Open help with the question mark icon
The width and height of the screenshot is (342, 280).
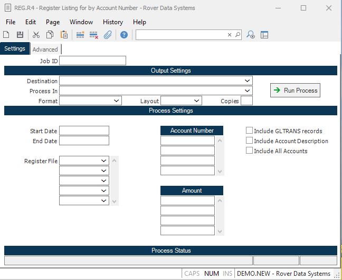point(124,35)
